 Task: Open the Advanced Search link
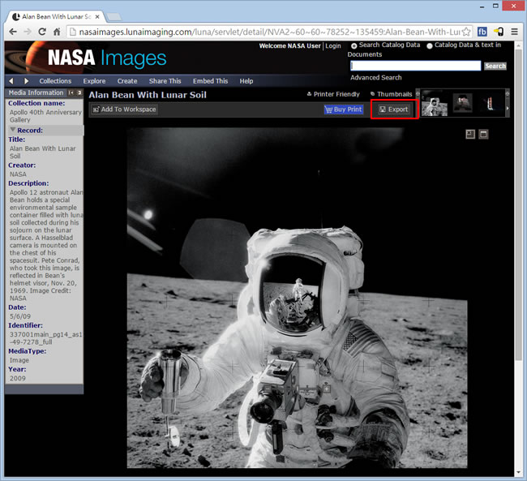pyautogui.click(x=376, y=77)
